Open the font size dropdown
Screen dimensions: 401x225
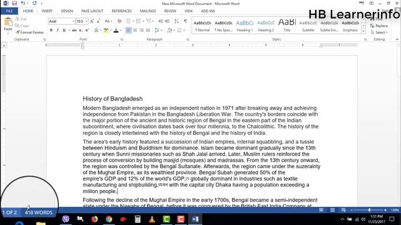[x=86, y=21]
